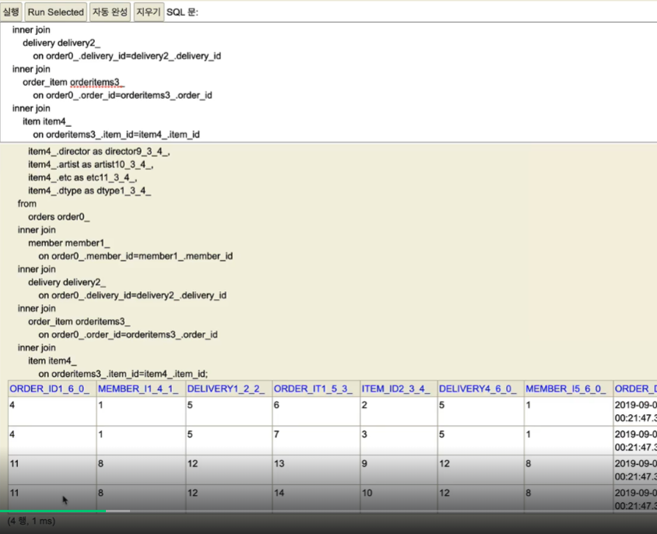Click 'orders order0_' in the executed query

pos(58,216)
